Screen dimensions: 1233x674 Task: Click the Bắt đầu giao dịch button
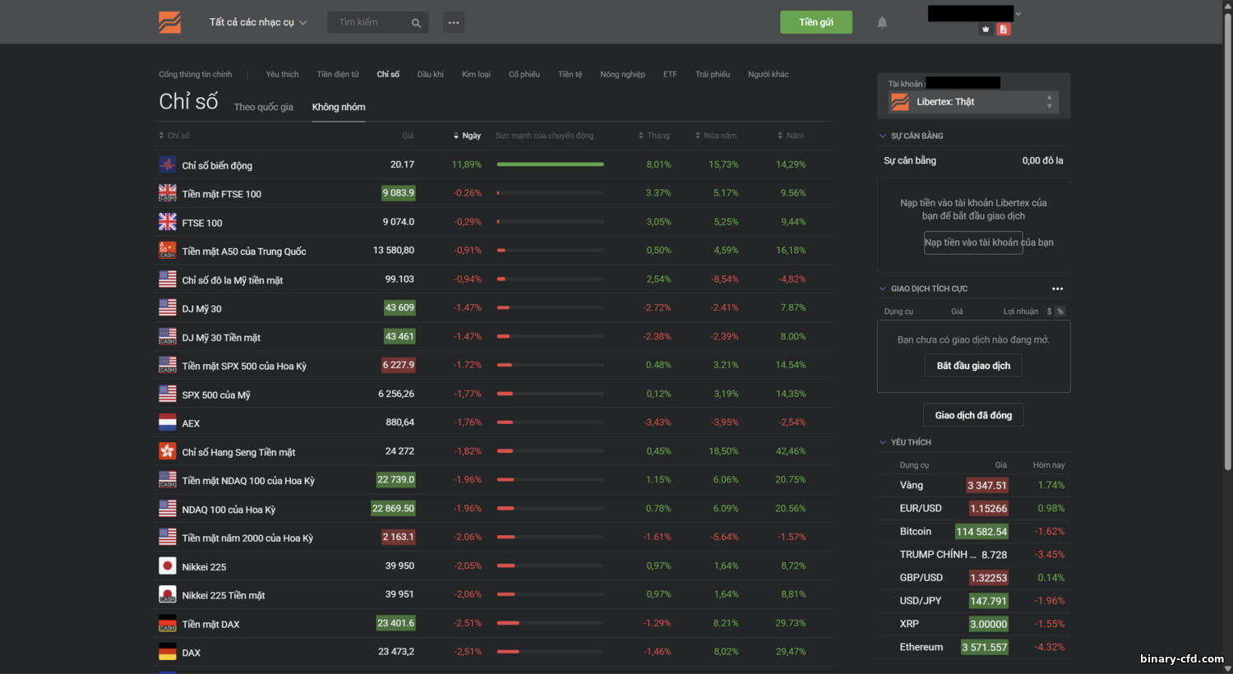pyautogui.click(x=973, y=366)
